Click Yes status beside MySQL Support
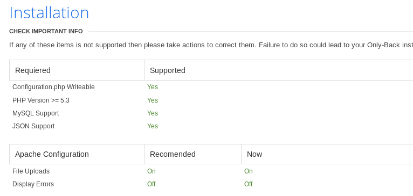 click(153, 113)
